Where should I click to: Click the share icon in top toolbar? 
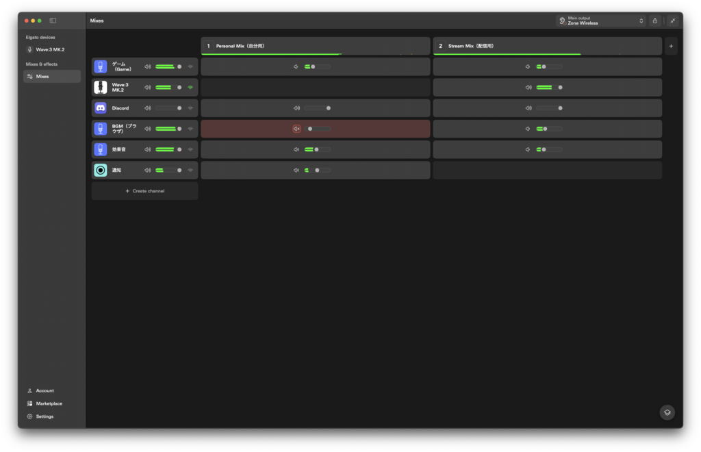coord(655,21)
